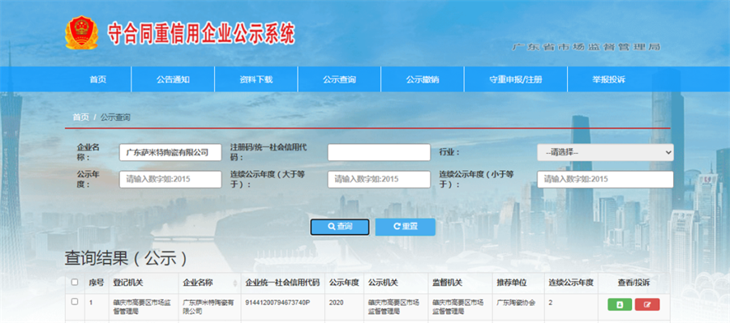Image resolution: width=730 pixels, height=323 pixels.
Task: Click the 连续公示年度 column header
Action: pos(571,283)
